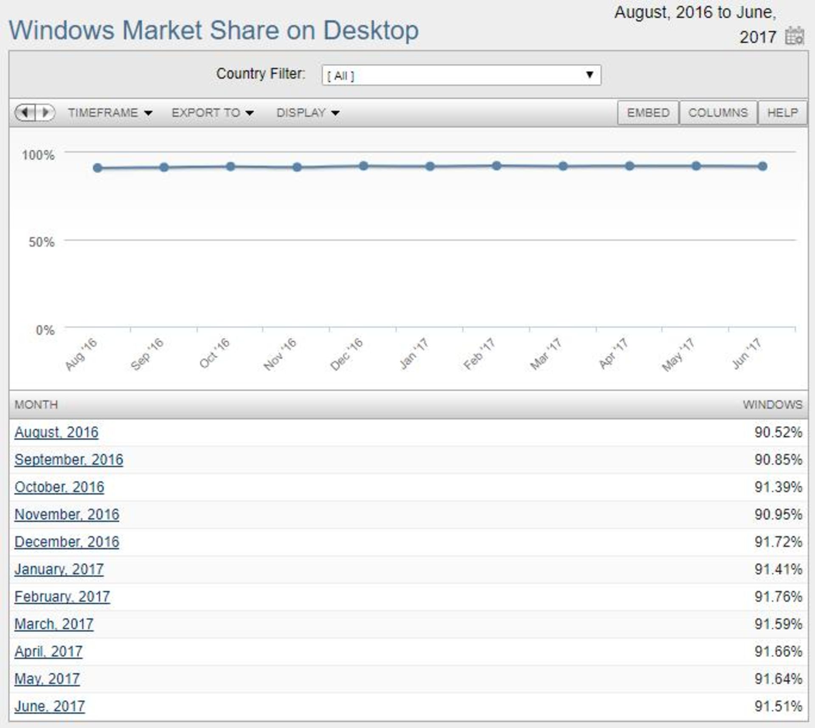The width and height of the screenshot is (815, 728).
Task: Sort by the MONTH column header
Action: (x=36, y=405)
